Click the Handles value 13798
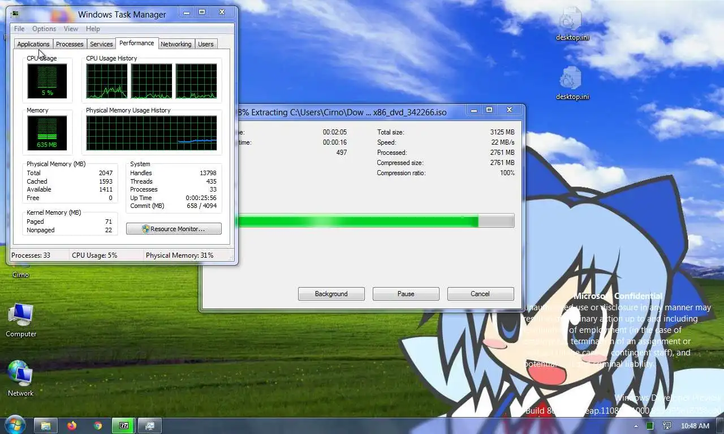724x434 pixels. (x=208, y=173)
